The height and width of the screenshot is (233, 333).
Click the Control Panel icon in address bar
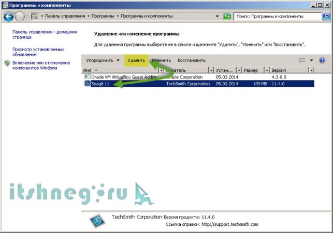[34, 16]
